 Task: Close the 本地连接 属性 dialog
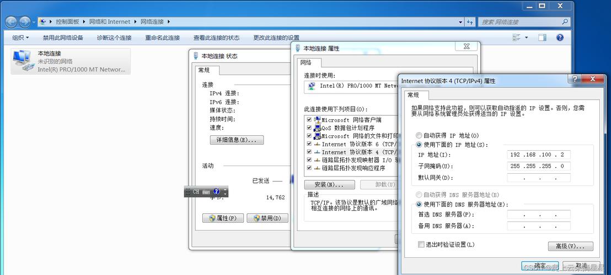pyautogui.click(x=466, y=46)
